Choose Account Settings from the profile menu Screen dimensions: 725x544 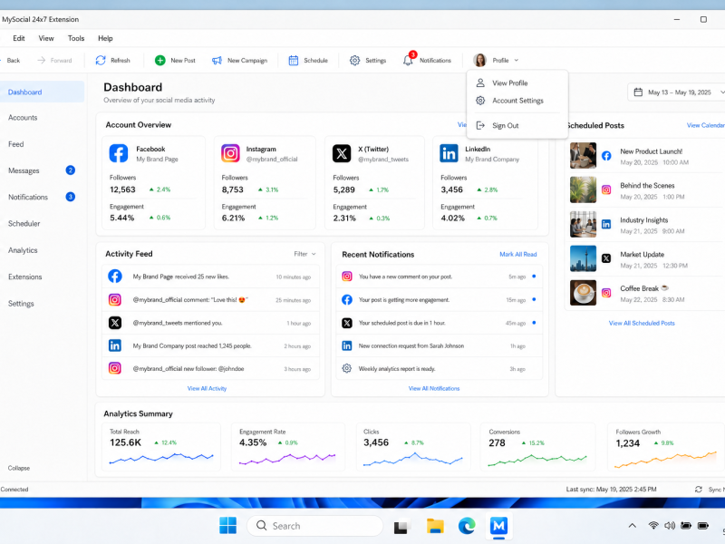click(x=517, y=101)
